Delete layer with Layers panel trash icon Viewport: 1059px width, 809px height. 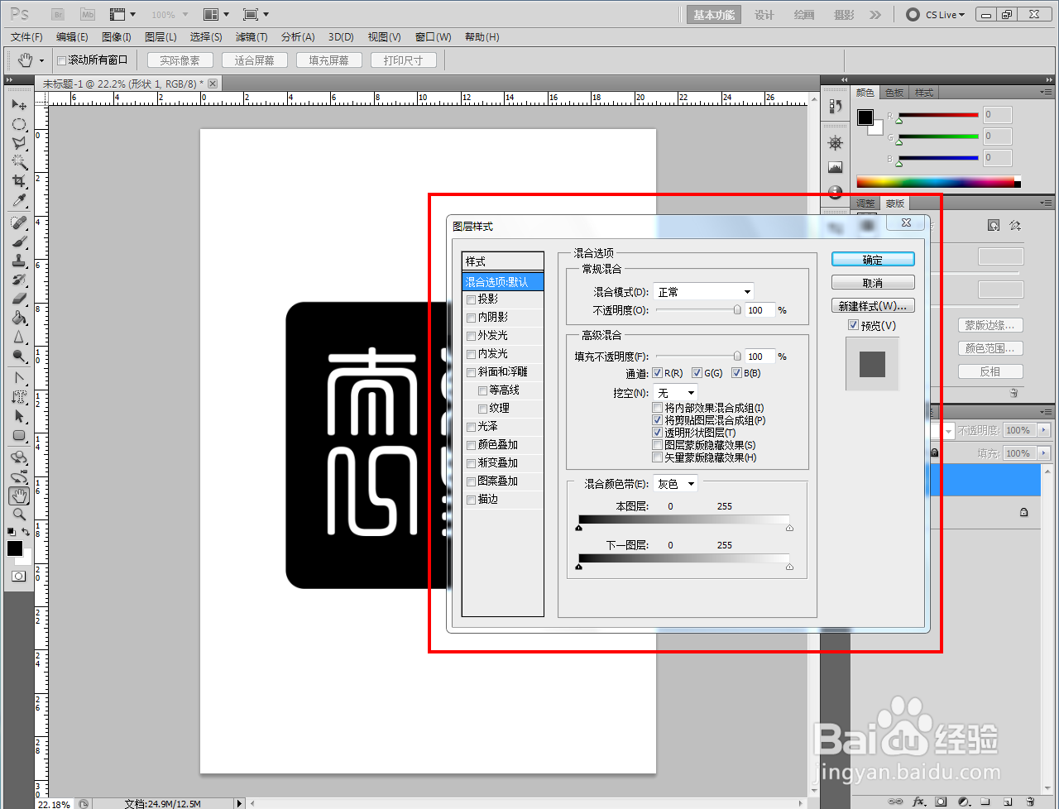1030,802
